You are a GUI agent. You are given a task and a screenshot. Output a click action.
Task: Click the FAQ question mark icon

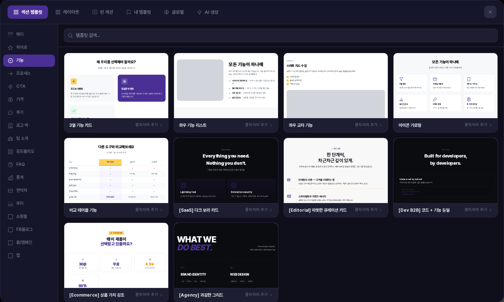[x=10, y=164]
